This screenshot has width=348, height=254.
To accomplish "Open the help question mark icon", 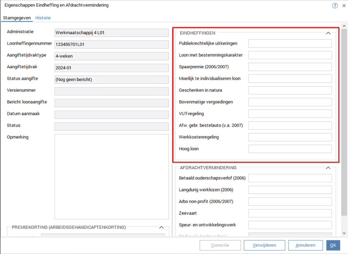I will pyautogui.click(x=335, y=6).
